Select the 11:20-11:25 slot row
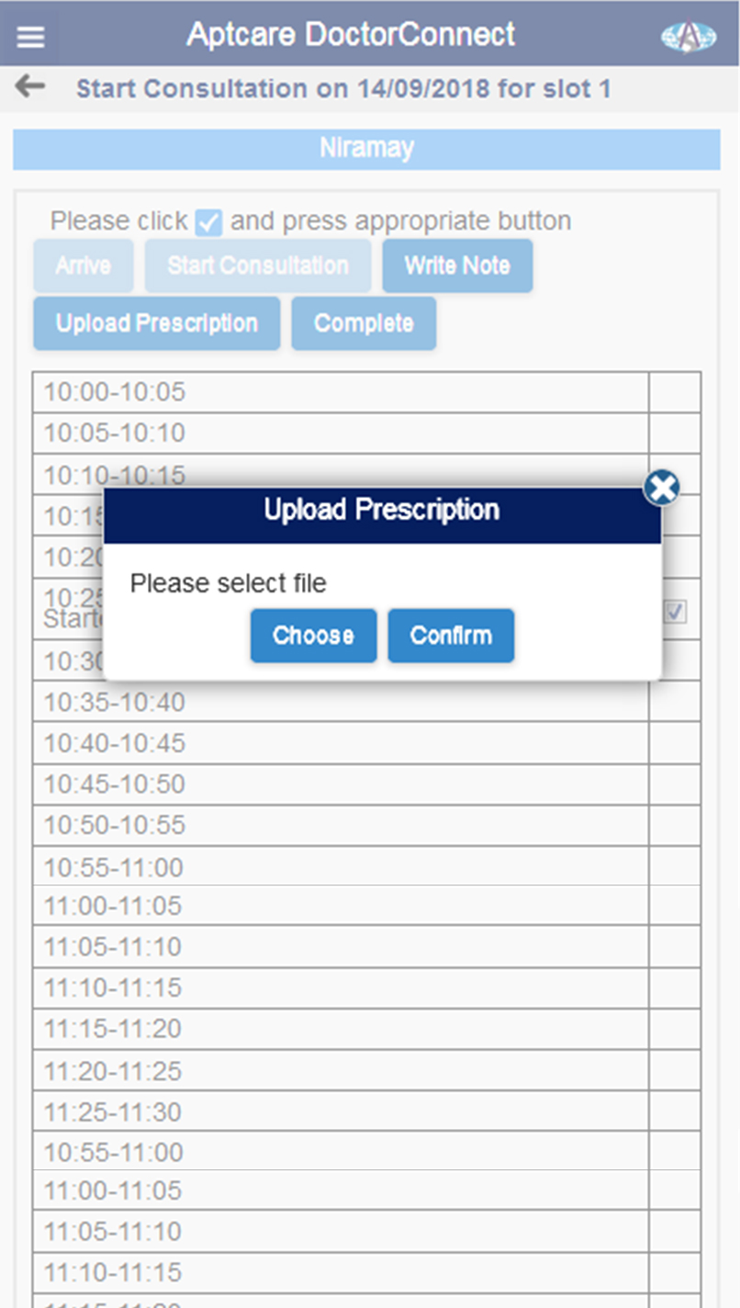 (340, 1071)
